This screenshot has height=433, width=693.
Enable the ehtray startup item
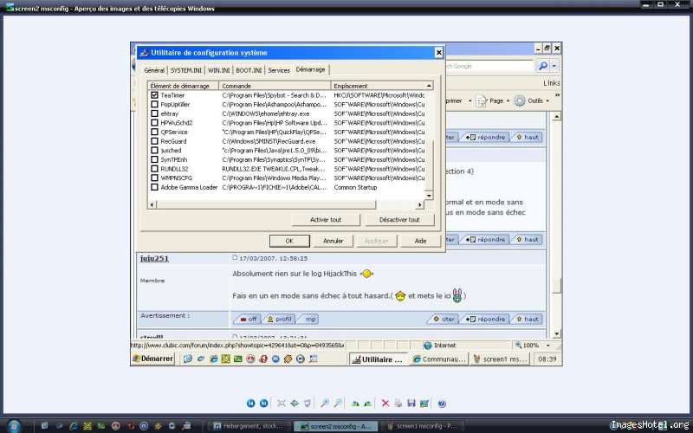(x=154, y=113)
